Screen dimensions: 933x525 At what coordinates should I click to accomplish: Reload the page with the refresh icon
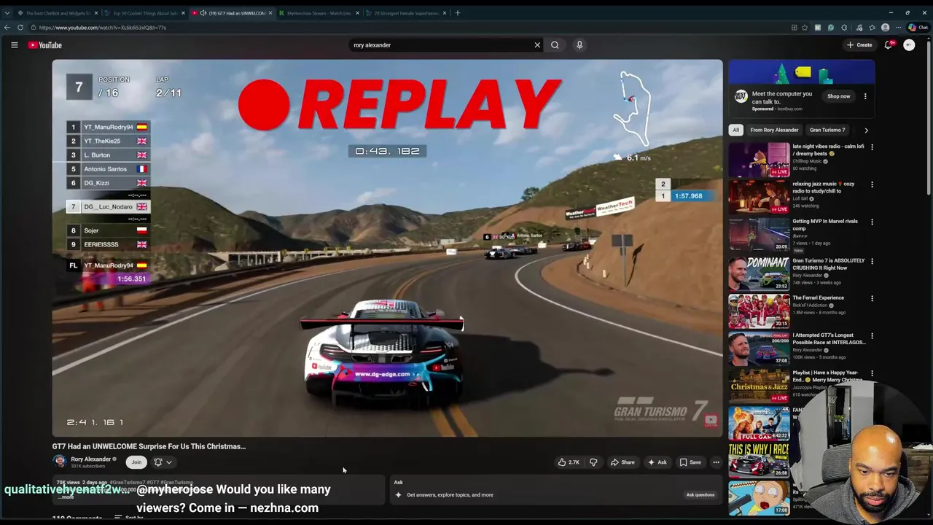[20, 28]
